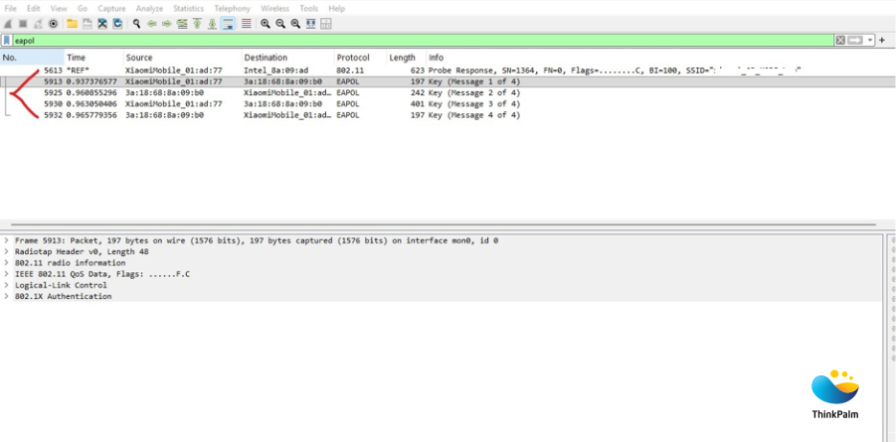The image size is (896, 442).
Task: Expand the Frame 5913 details row
Action: point(6,240)
